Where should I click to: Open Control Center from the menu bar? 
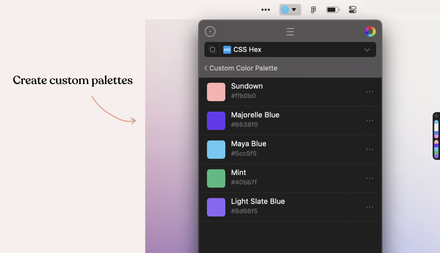click(352, 9)
